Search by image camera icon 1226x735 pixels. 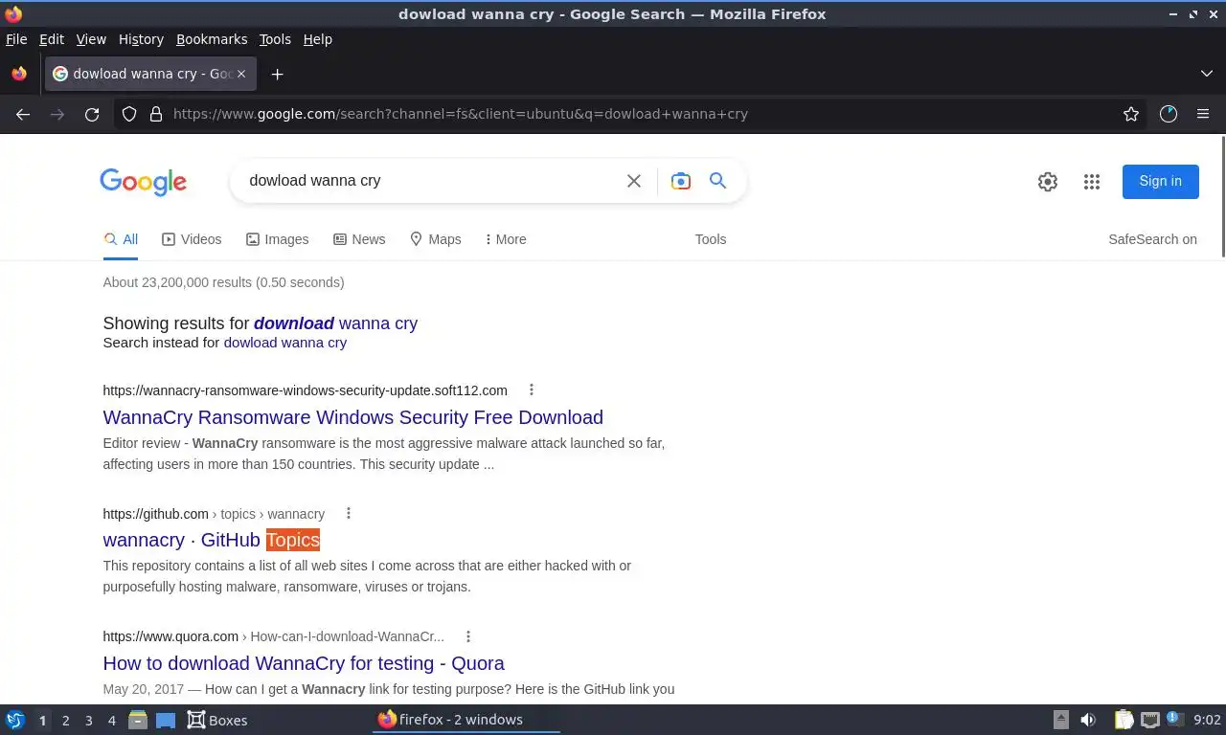point(681,181)
